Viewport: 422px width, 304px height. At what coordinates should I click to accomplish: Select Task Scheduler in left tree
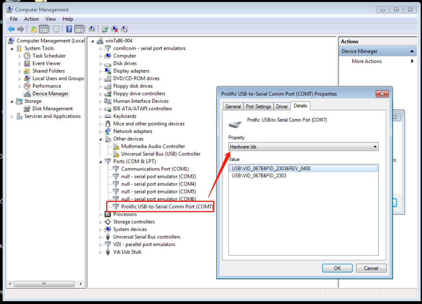click(x=49, y=56)
